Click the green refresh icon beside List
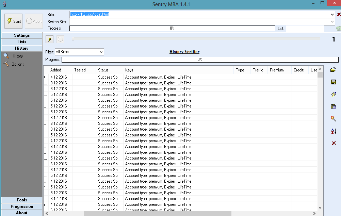This screenshot has height=216, width=341. click(x=339, y=29)
